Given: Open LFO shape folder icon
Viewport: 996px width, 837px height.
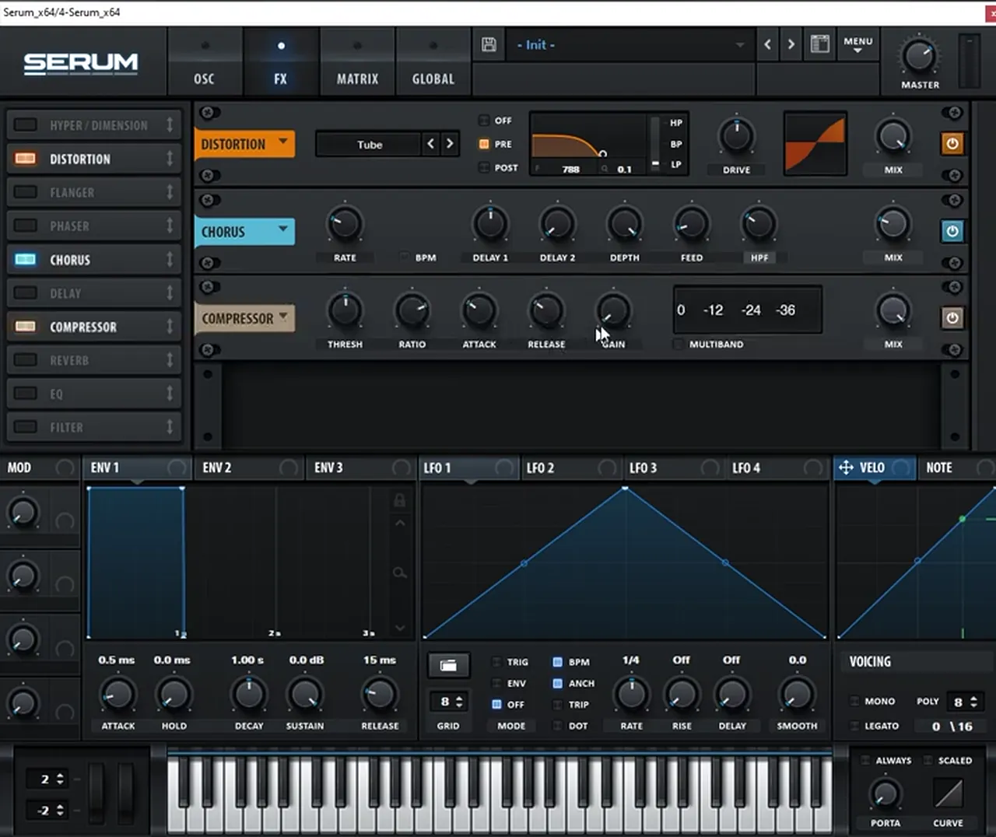Looking at the screenshot, I should 448,665.
